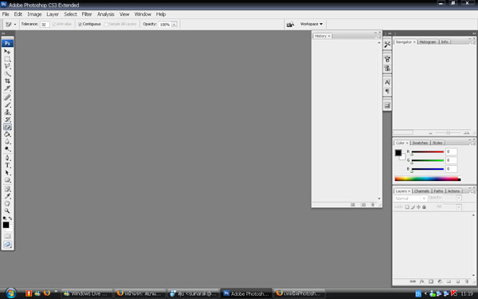Click the Windows Start orb
478x299 pixels.
10,293
